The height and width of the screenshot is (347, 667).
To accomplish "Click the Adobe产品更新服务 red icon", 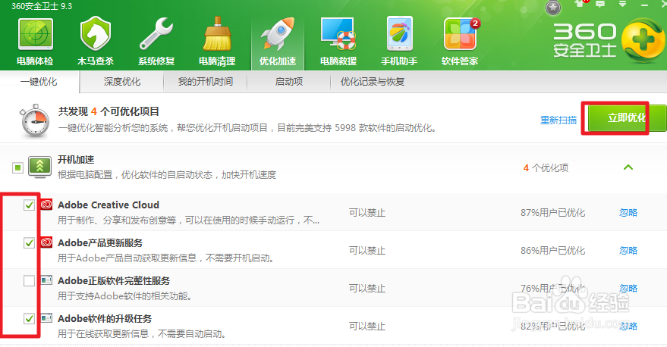I will (x=46, y=242).
